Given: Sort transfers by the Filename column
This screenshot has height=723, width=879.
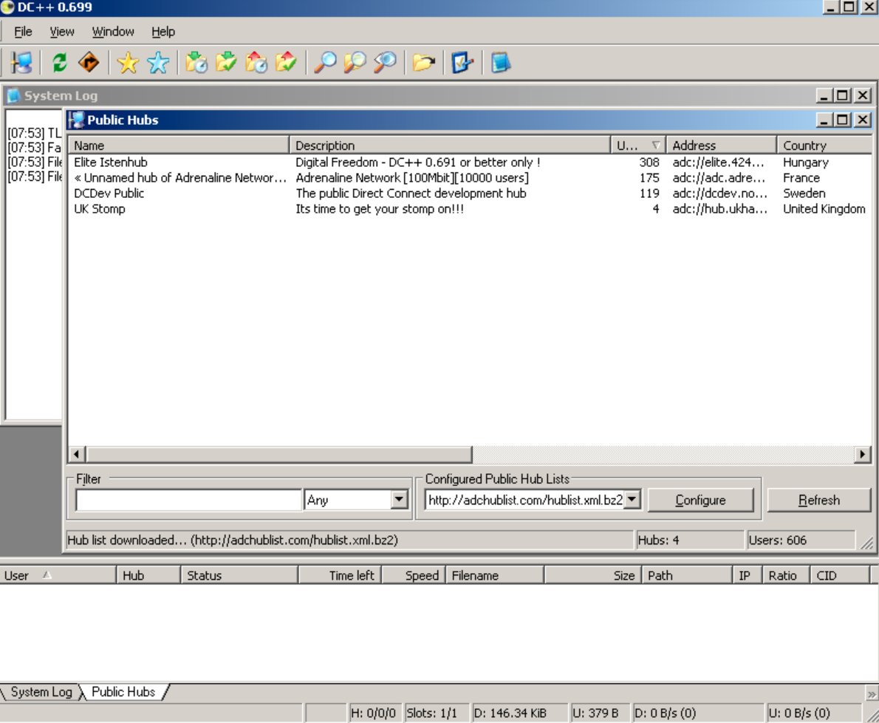Looking at the screenshot, I should click(495, 575).
